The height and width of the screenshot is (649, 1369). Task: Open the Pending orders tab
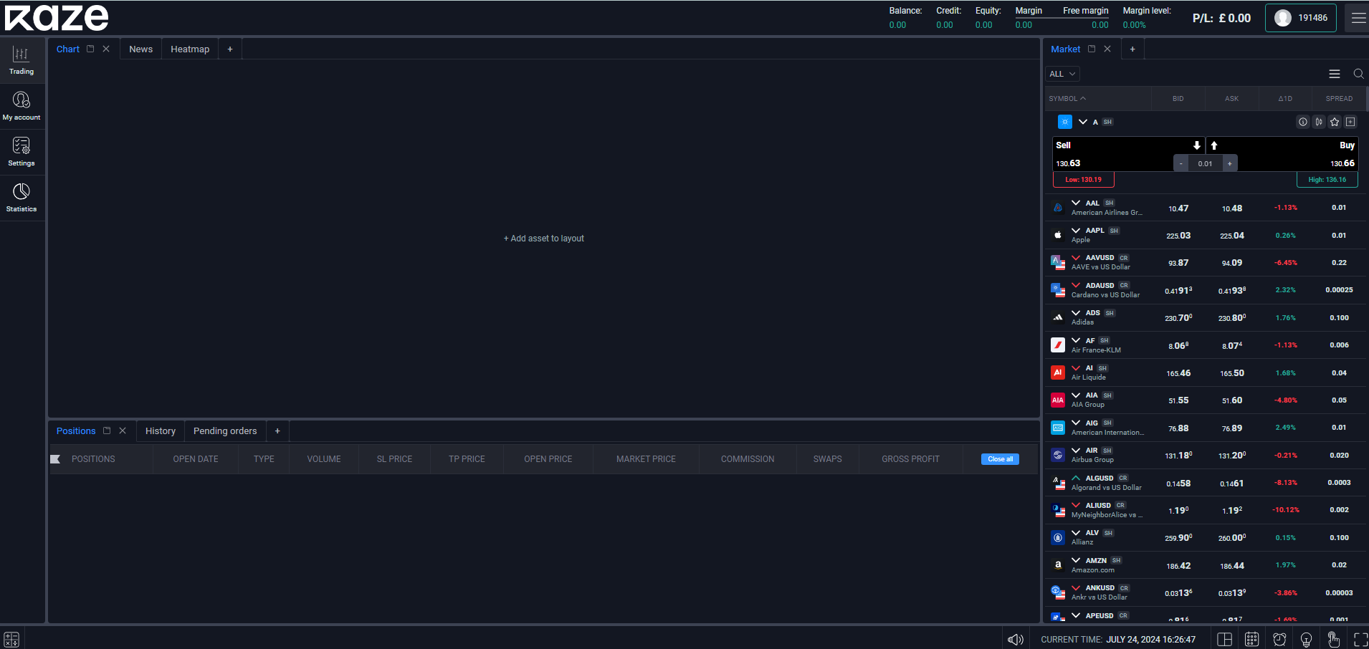[x=225, y=431]
